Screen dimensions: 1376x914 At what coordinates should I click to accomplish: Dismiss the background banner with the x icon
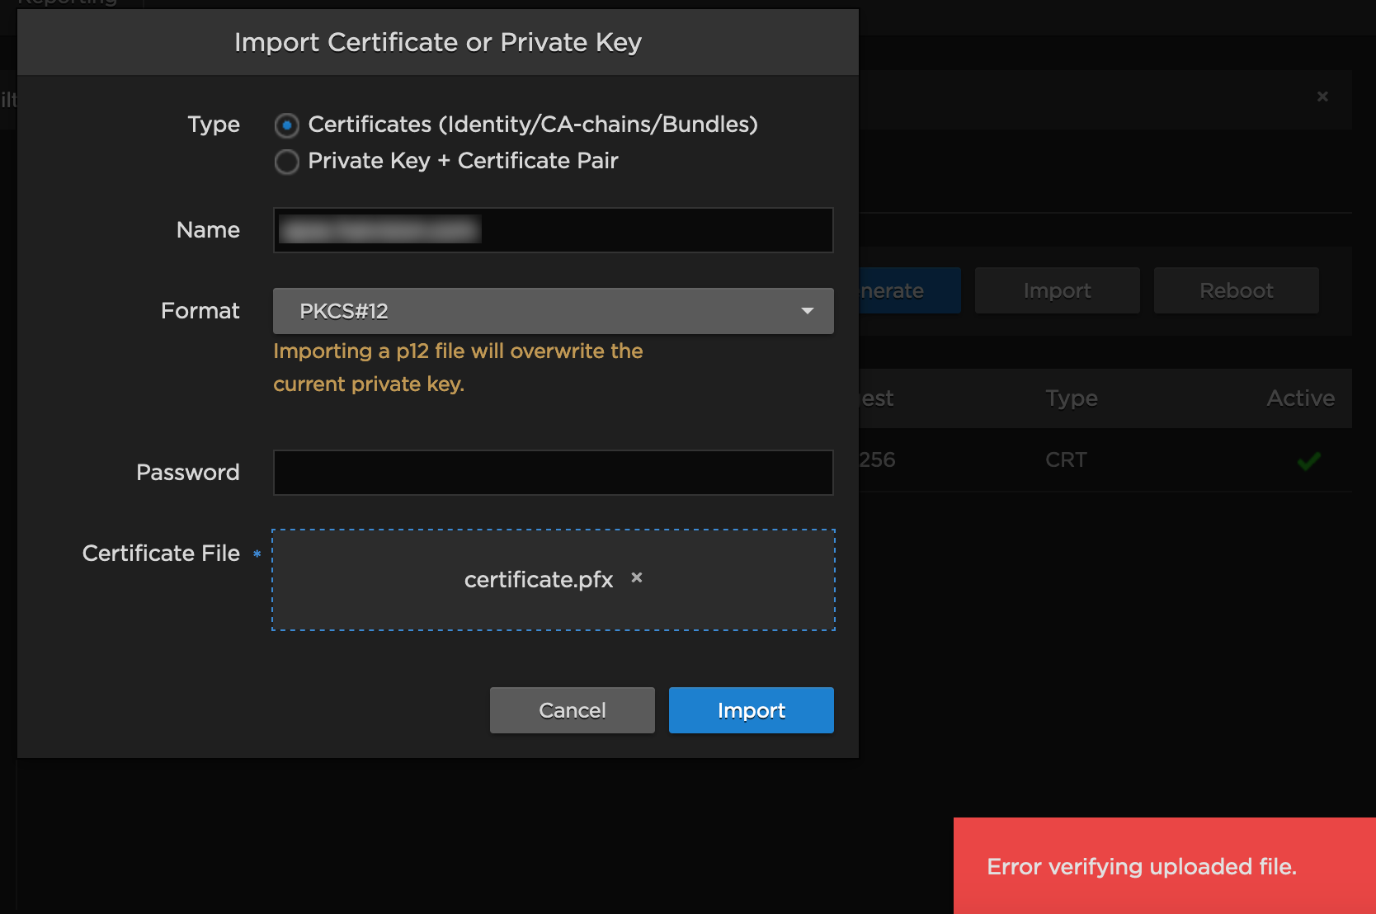pos(1322,97)
